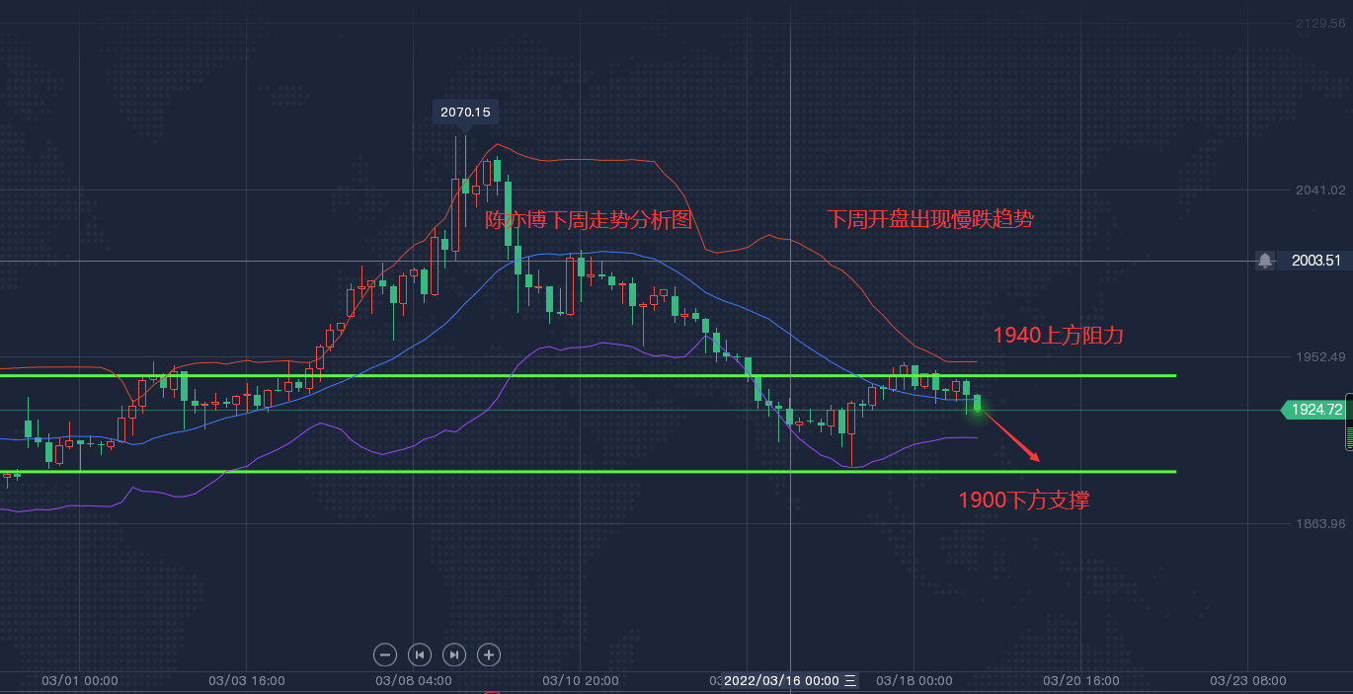This screenshot has width=1353, height=694.
Task: Click the 1952.49 price axis value
Action: (x=1321, y=356)
